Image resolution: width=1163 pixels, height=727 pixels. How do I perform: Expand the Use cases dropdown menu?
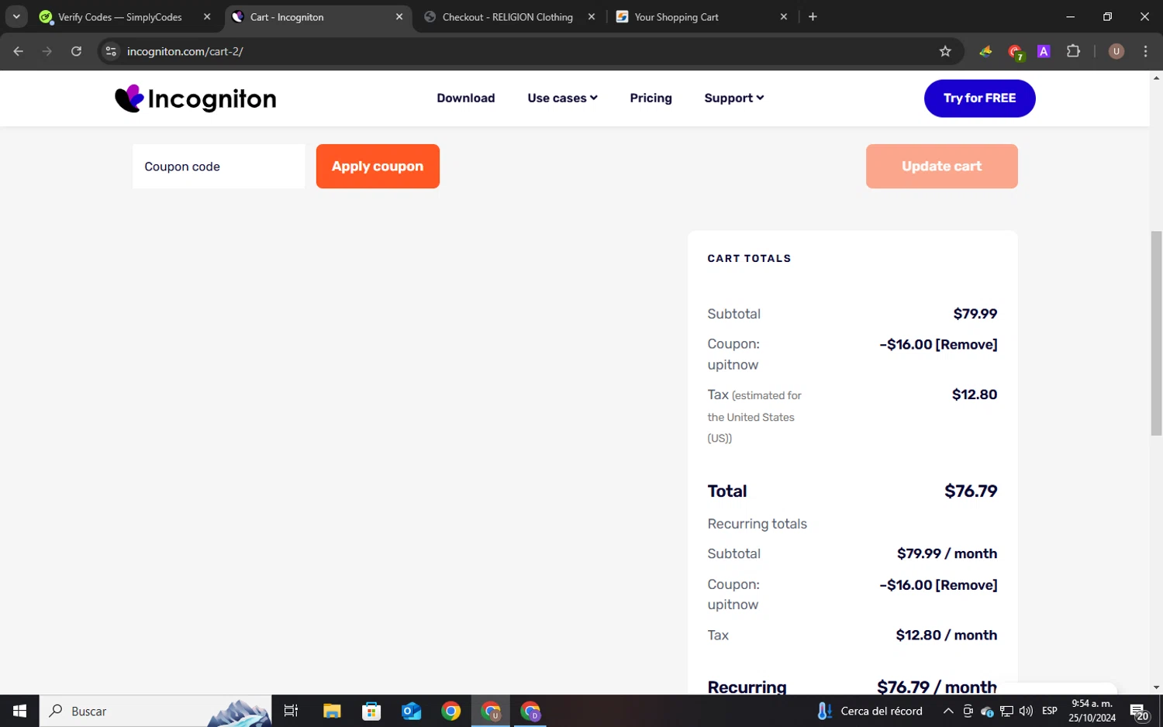[x=562, y=98]
